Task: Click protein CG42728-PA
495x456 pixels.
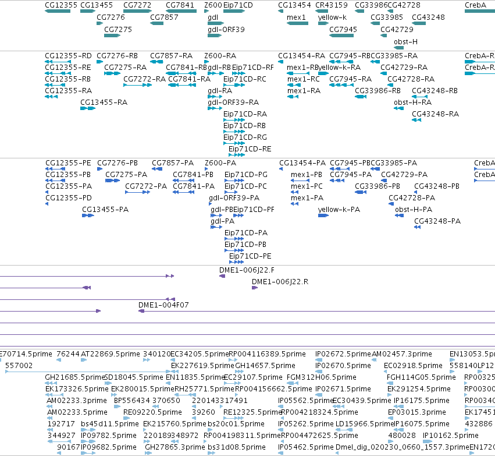Action: (412, 198)
